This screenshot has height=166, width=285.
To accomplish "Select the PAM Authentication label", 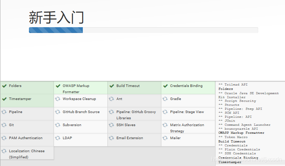I will click(x=26, y=138).
